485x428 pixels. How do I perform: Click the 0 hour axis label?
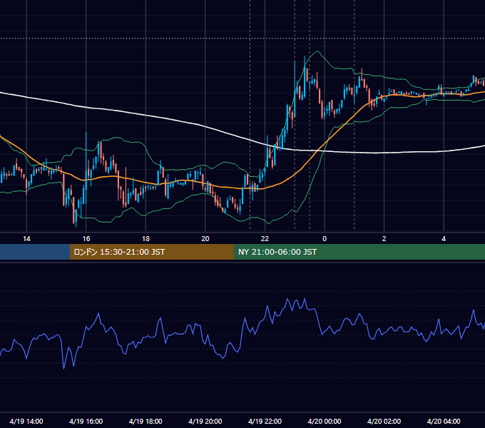coord(325,239)
